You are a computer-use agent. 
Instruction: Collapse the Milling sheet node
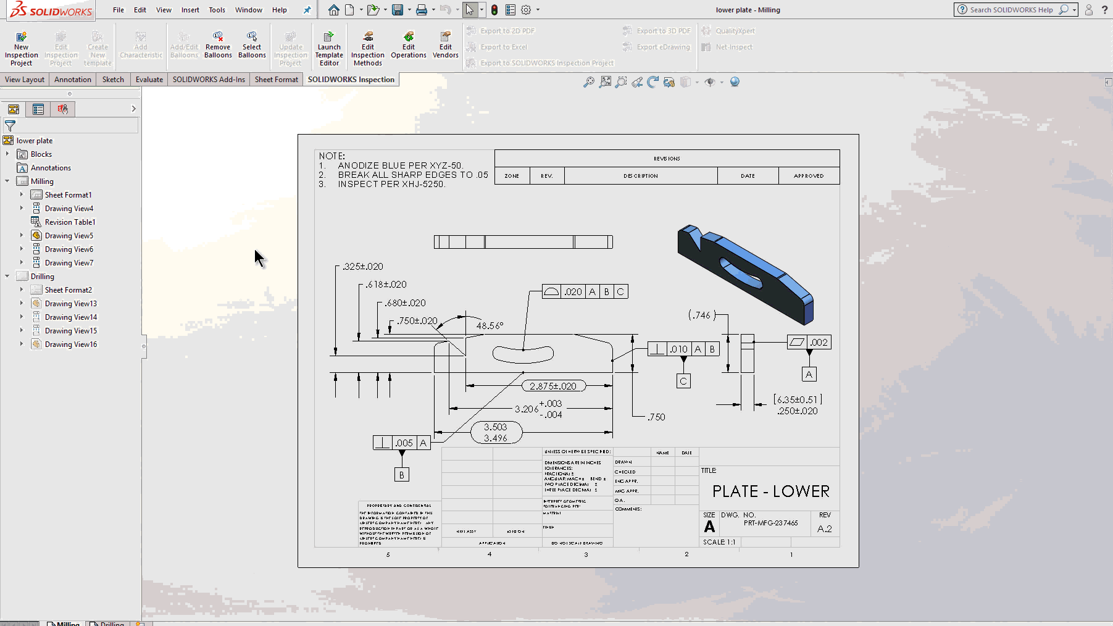point(7,182)
